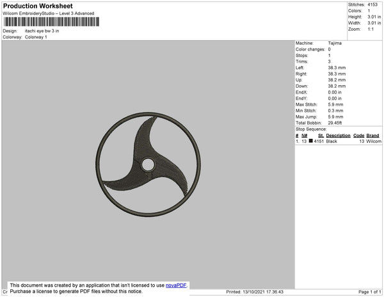Select the Height value '3.01 in'

point(374,17)
